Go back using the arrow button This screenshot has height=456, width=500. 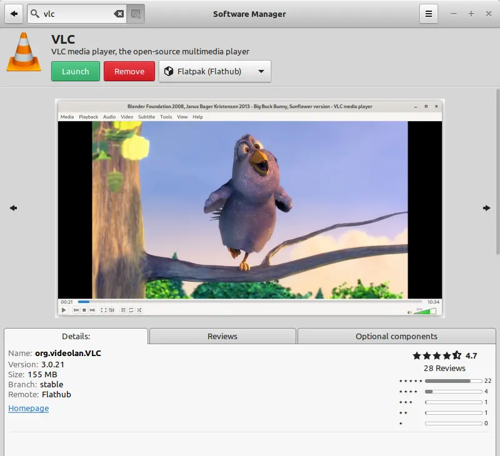pyautogui.click(x=14, y=14)
